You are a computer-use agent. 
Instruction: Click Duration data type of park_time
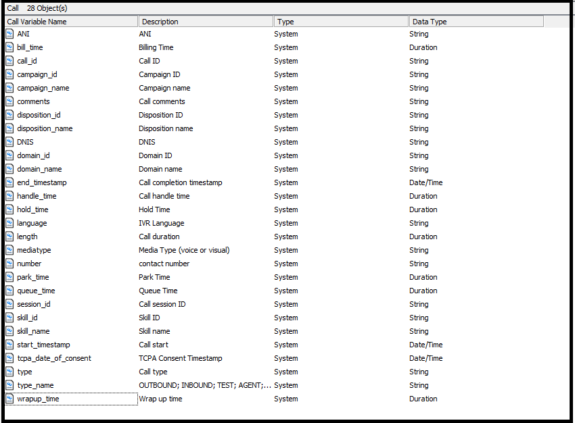click(x=423, y=277)
